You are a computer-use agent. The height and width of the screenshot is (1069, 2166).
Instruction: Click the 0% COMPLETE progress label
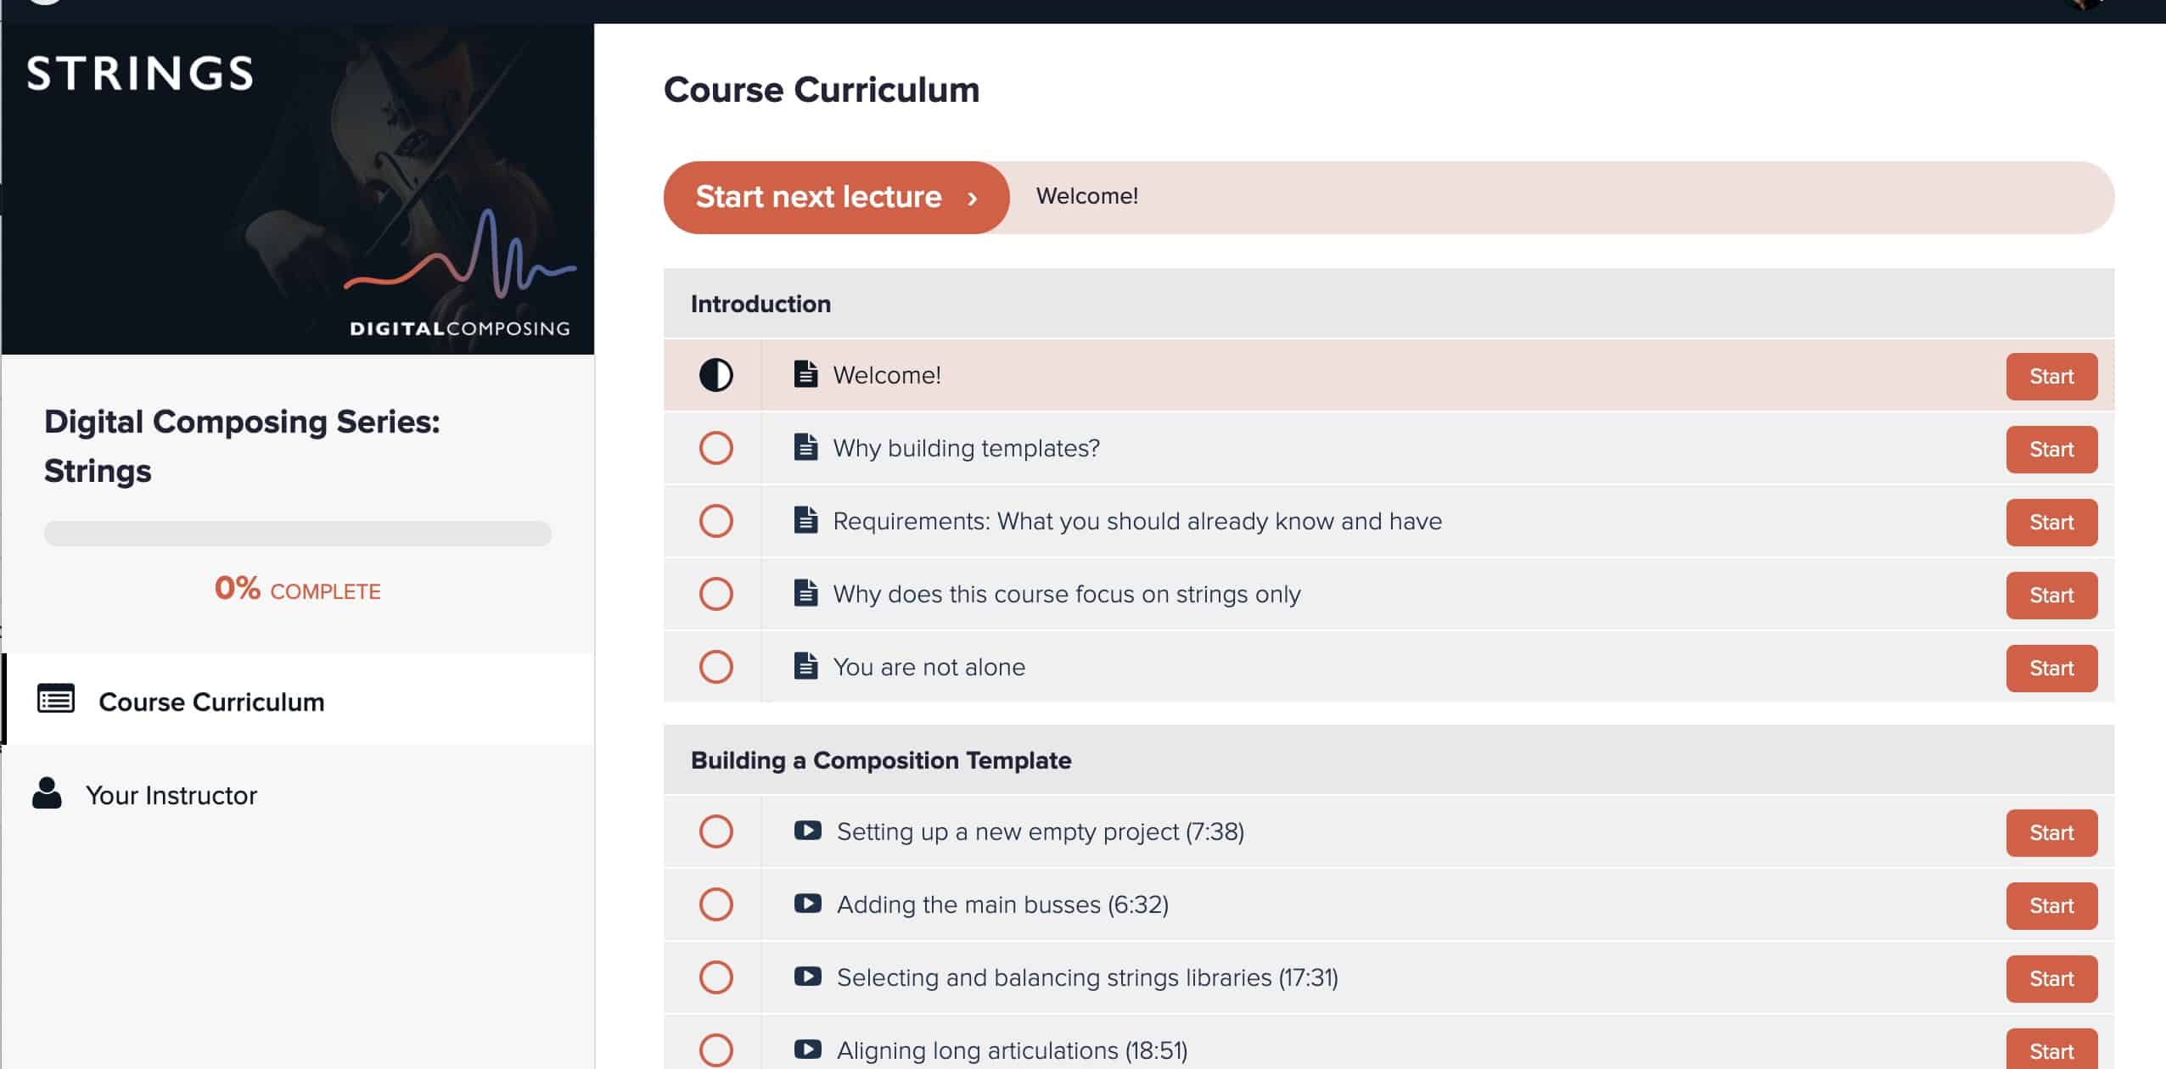click(297, 589)
